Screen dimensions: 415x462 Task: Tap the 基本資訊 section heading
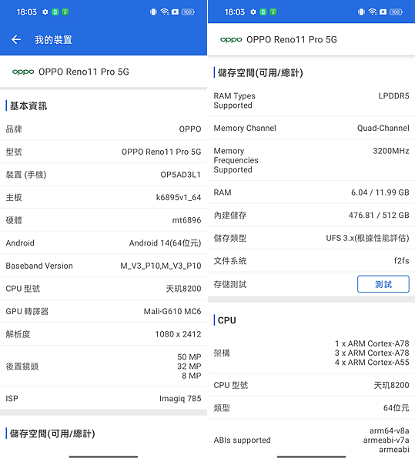[x=28, y=106]
